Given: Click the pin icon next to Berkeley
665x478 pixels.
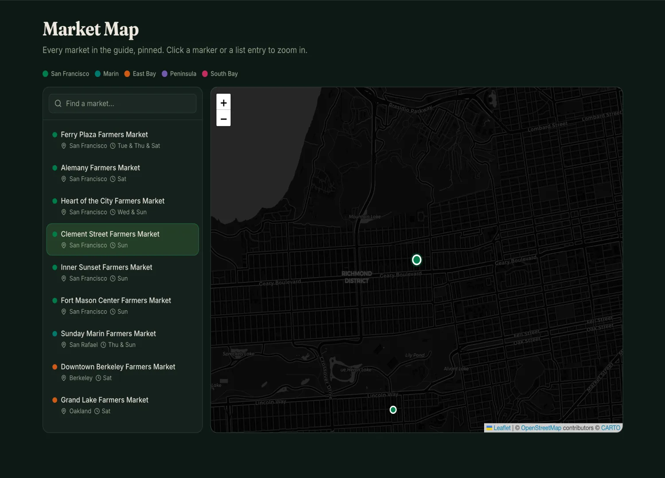Looking at the screenshot, I should [64, 378].
